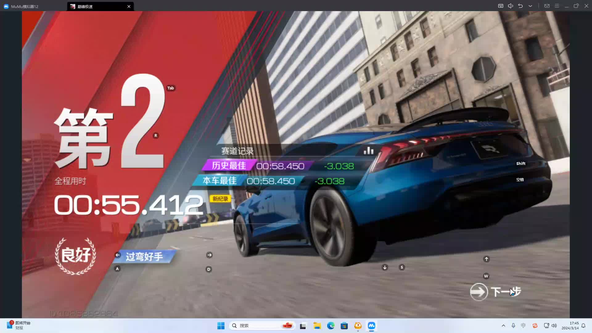Open the emulator hamburger menu
Viewport: 592px width, 333px height.
click(557, 6)
